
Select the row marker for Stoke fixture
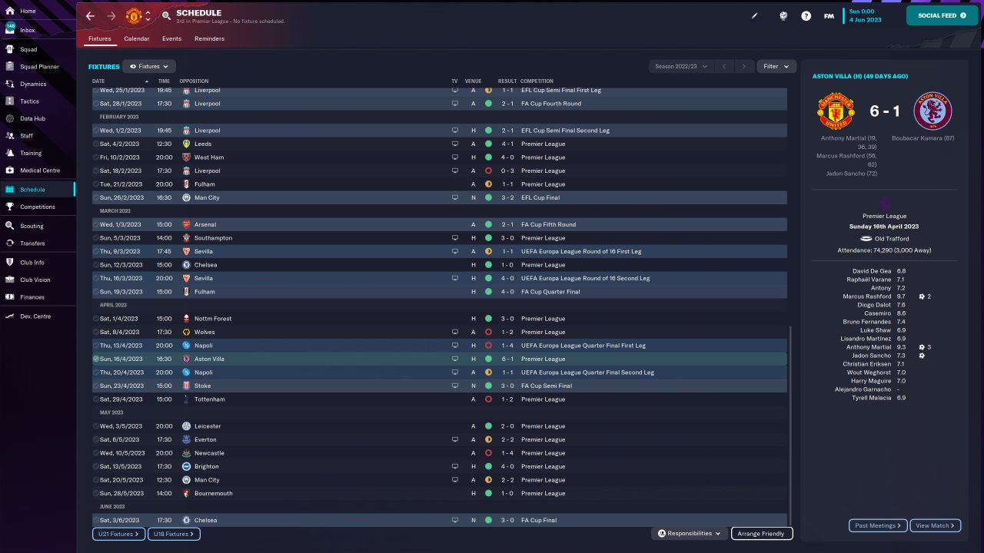[96, 386]
